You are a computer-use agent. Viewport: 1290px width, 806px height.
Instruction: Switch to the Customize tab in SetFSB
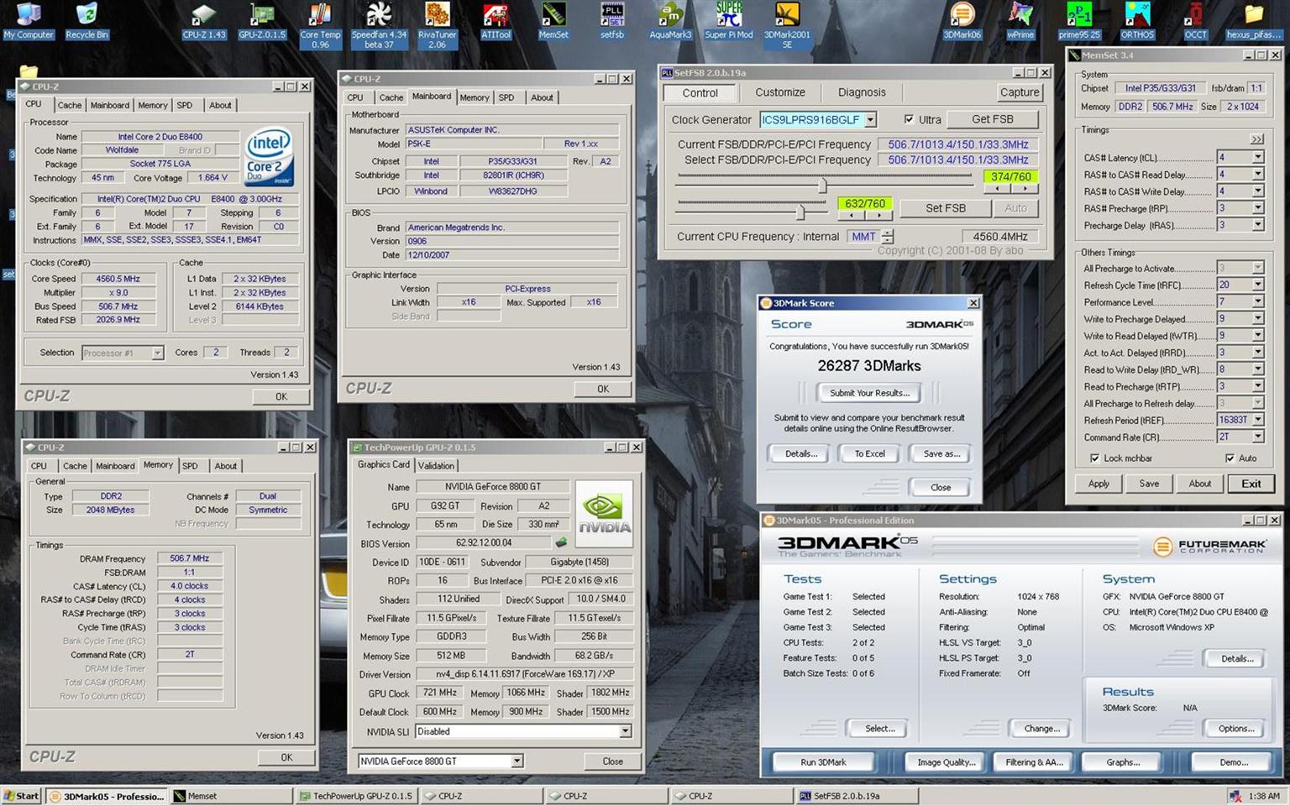point(780,92)
